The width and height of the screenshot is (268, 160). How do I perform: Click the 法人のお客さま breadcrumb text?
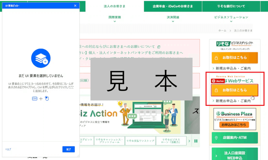click(243, 30)
